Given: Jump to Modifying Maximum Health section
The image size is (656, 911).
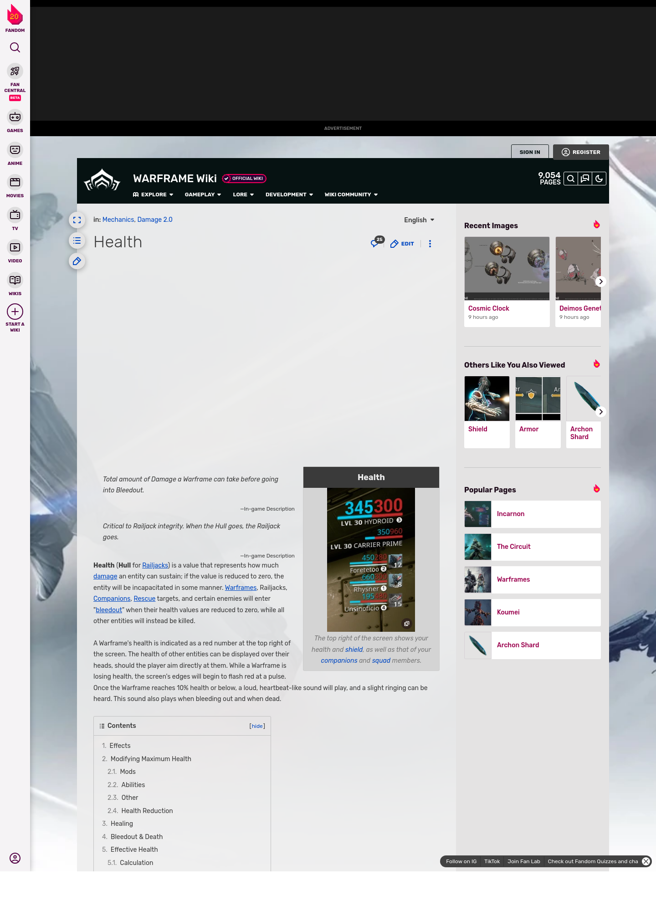Looking at the screenshot, I should [151, 759].
